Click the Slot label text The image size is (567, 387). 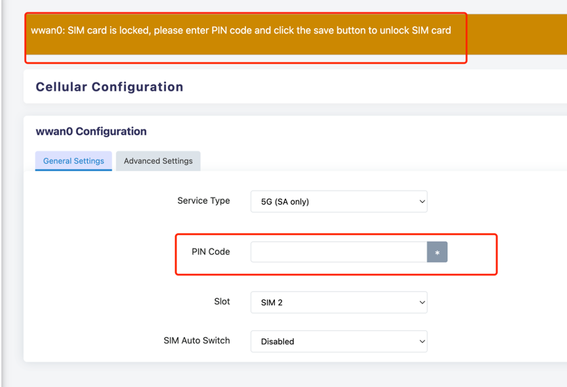click(x=222, y=301)
